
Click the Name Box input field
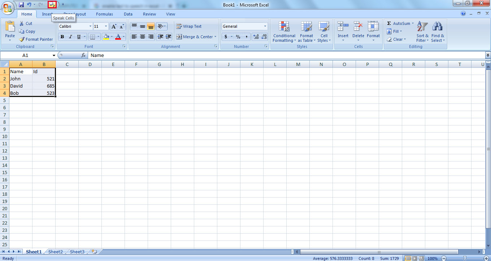point(25,55)
